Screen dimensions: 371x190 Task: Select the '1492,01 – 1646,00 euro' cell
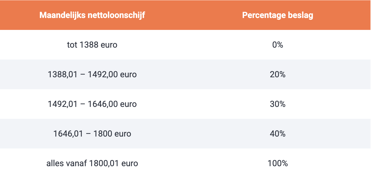tap(92, 104)
